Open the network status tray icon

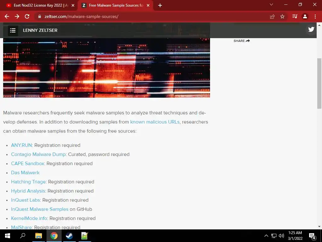[x=274, y=236]
